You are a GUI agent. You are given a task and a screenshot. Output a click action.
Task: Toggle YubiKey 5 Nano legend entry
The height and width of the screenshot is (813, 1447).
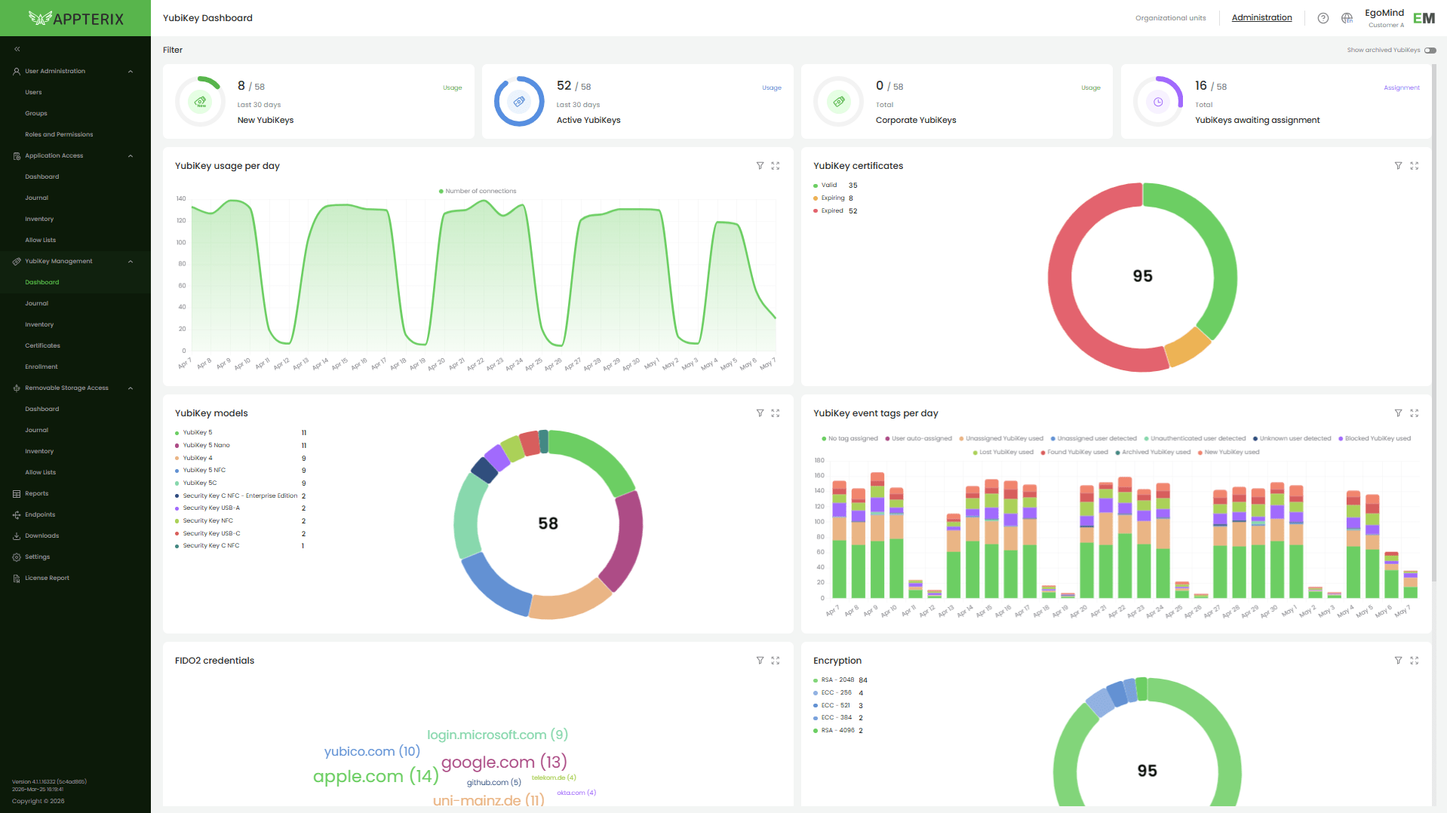click(202, 446)
